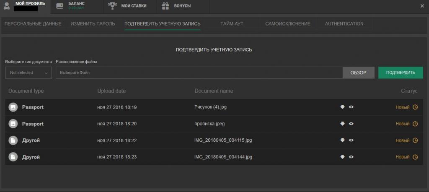Switch to Изменить пароль tab
This screenshot has width=429, height=192.
click(93, 23)
